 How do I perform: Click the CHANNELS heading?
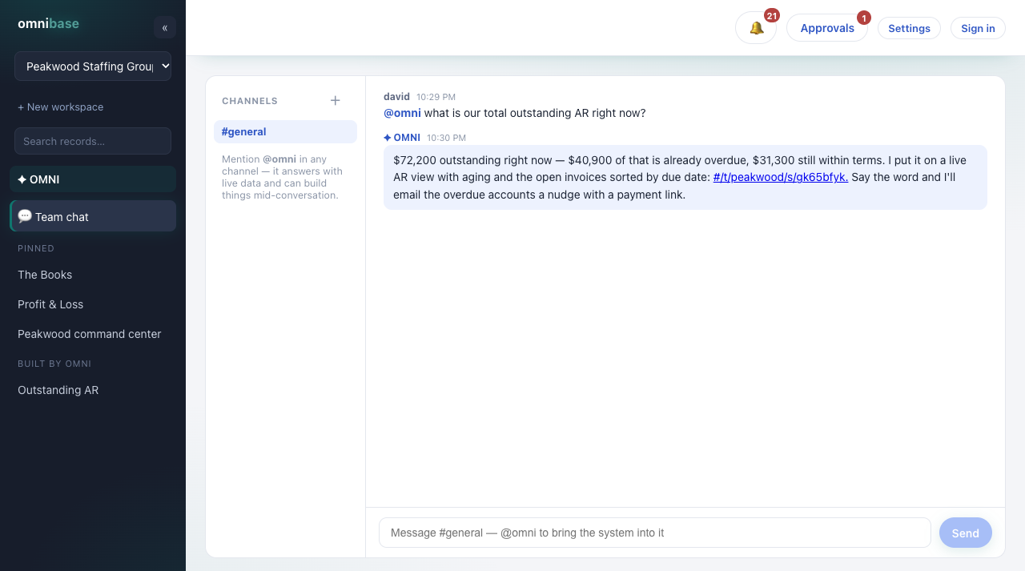250,101
